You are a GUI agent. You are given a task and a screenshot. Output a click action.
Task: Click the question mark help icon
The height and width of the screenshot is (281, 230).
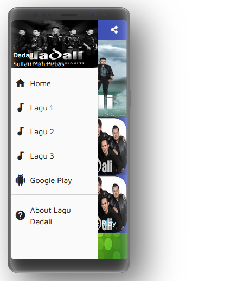tap(20, 215)
